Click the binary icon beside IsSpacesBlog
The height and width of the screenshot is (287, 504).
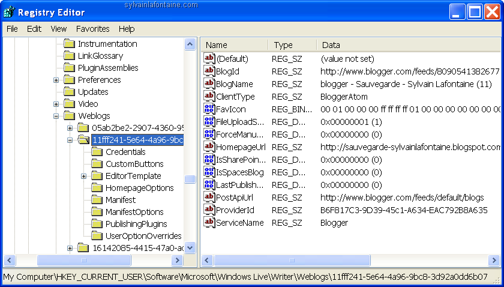[209, 172]
